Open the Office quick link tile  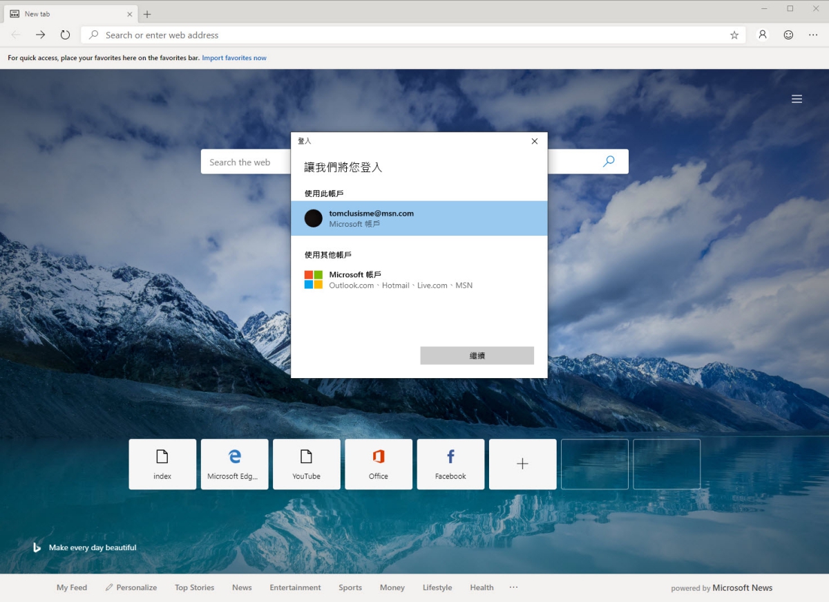(x=379, y=464)
